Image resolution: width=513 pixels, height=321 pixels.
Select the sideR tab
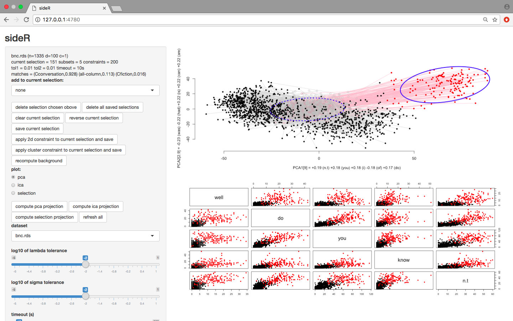[68, 8]
